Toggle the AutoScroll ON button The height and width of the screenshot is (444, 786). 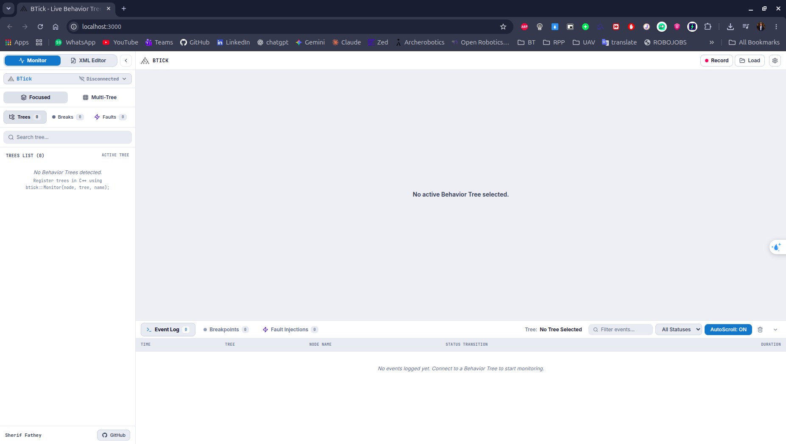click(728, 330)
